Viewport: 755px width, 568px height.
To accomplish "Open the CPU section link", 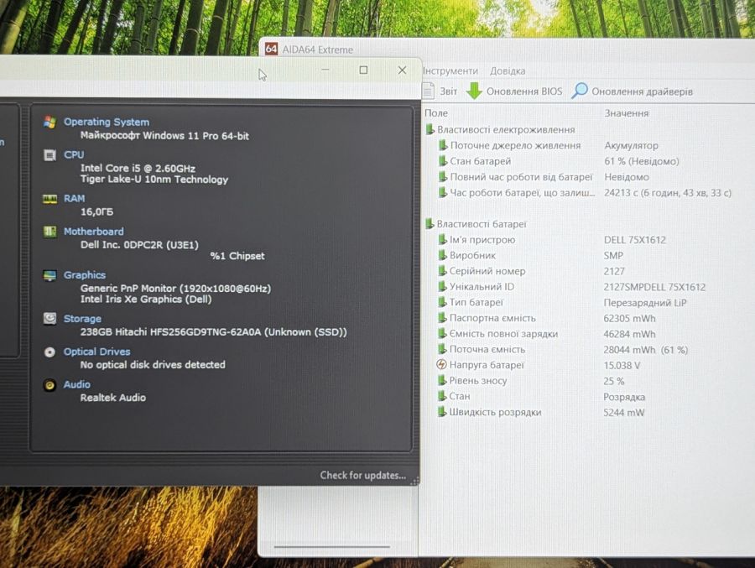I will coord(74,154).
